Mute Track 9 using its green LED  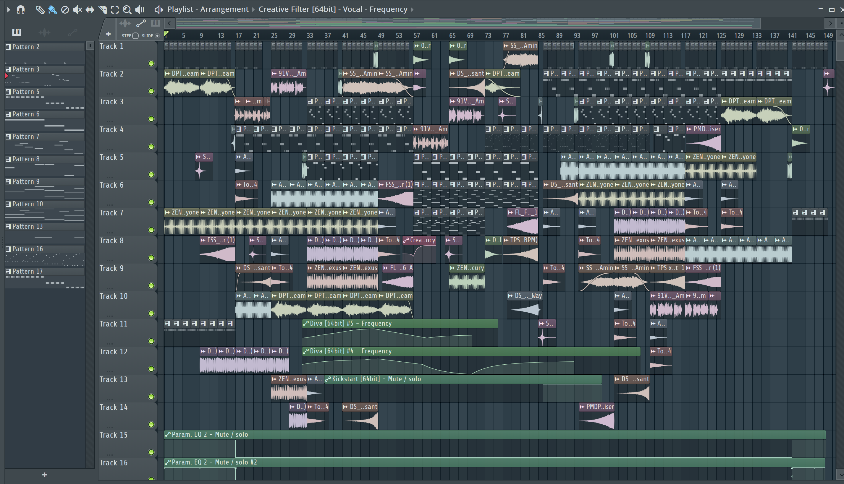(151, 285)
